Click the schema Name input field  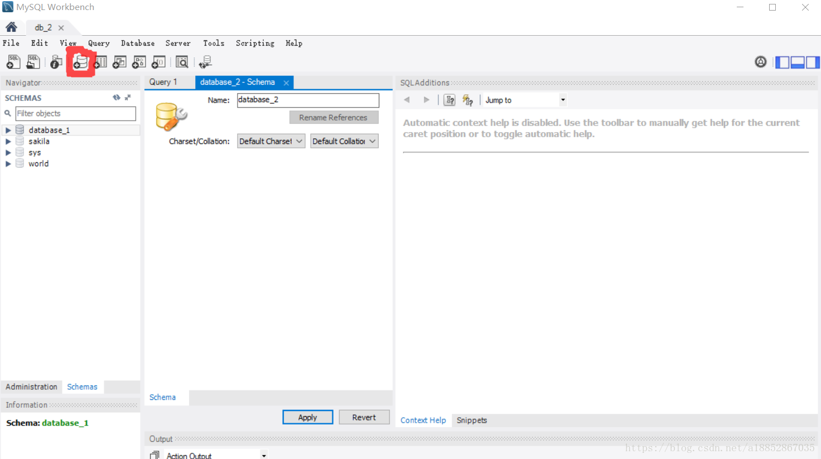308,100
